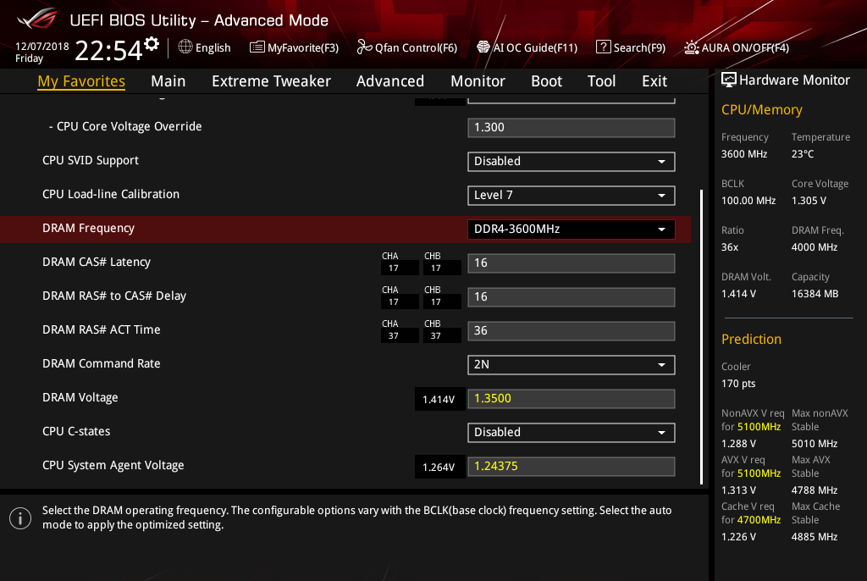Screen dimensions: 867x581
Task: Select CPU SVID Support label
Action: [90, 160]
